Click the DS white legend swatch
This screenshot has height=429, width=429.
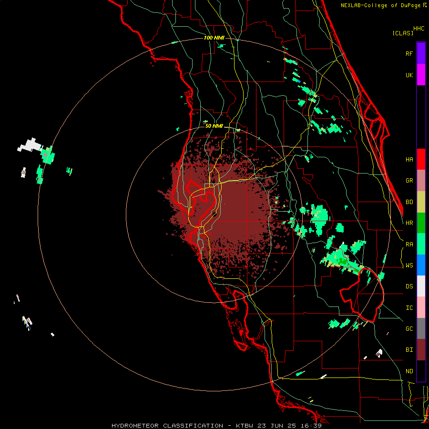(x=421, y=286)
